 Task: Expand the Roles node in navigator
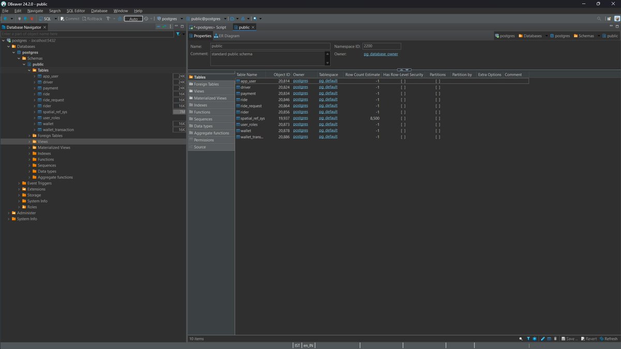coord(19,207)
